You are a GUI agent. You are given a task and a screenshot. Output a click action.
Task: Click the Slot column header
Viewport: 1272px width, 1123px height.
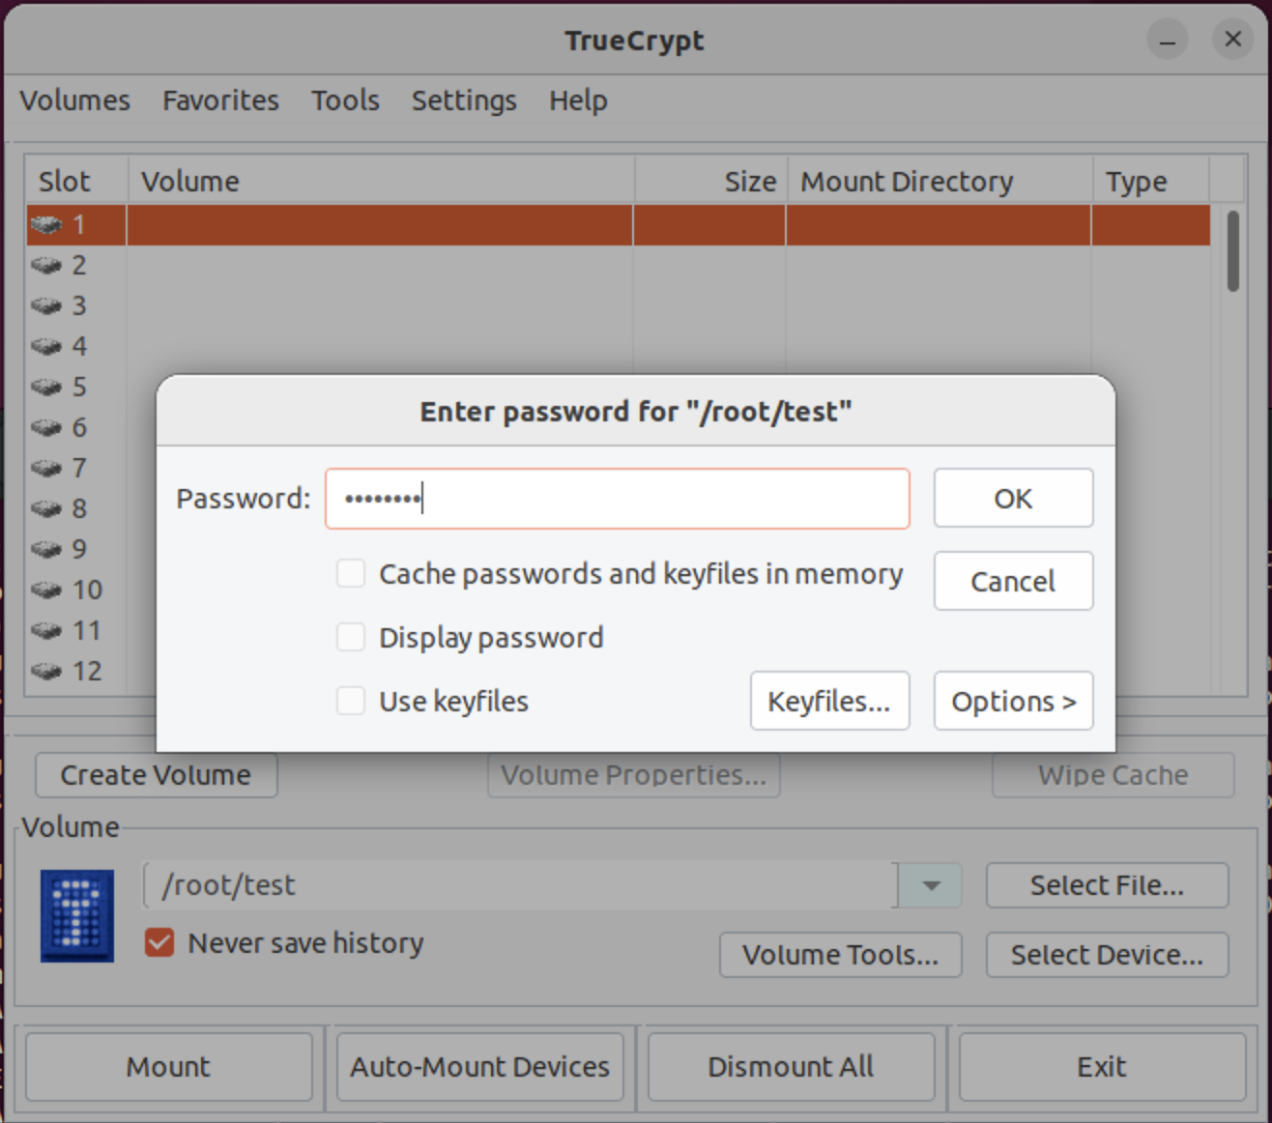pyautogui.click(x=76, y=181)
